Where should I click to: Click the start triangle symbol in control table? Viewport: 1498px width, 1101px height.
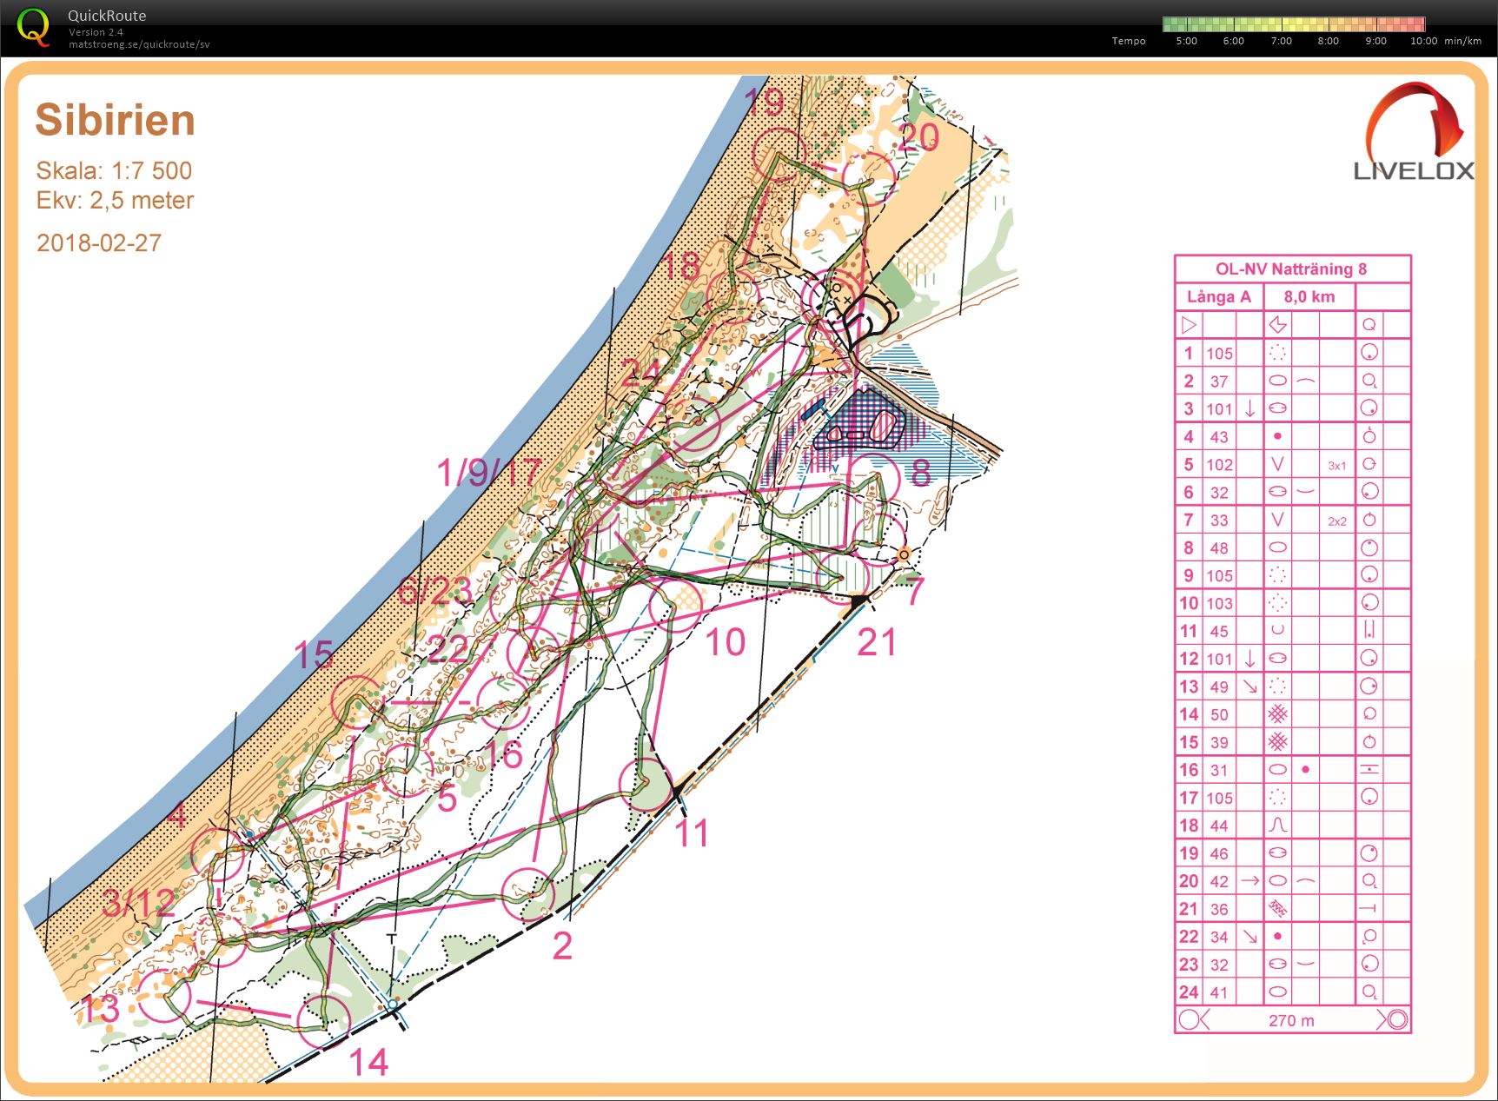point(1189,325)
